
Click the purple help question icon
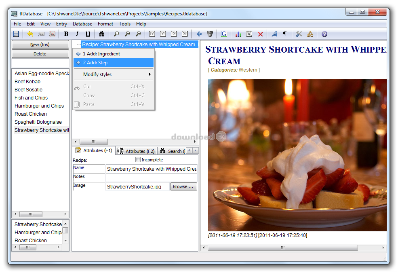coord(324,34)
